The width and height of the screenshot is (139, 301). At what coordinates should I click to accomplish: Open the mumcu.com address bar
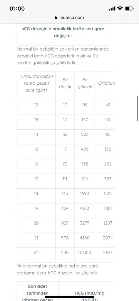tap(69, 17)
